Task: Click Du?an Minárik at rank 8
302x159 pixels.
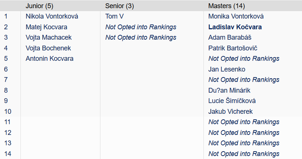Action: click(229, 90)
